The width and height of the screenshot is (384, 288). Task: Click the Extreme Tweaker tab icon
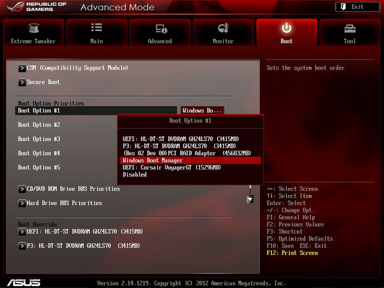click(34, 28)
